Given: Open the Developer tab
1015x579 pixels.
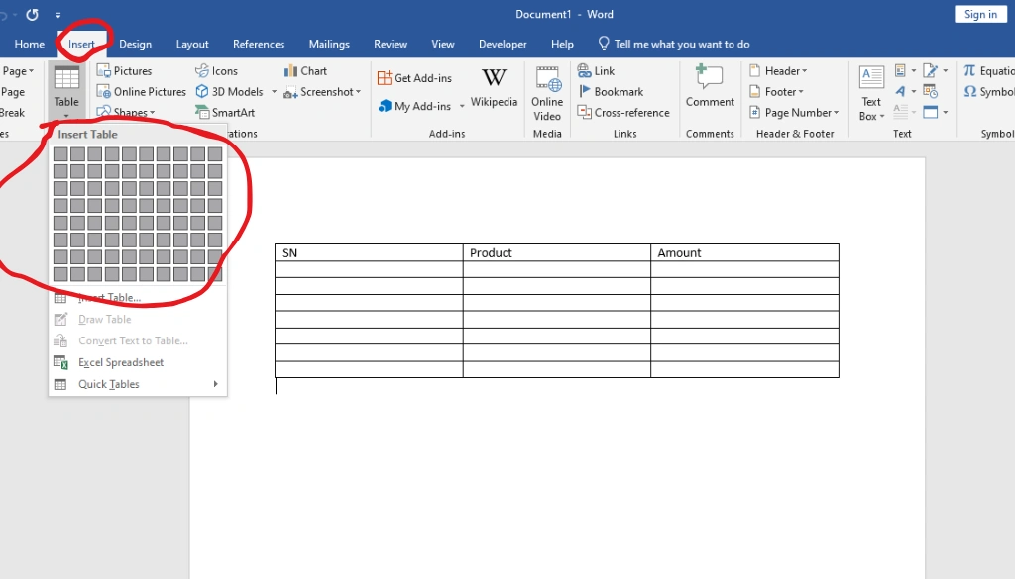Looking at the screenshot, I should click(503, 44).
